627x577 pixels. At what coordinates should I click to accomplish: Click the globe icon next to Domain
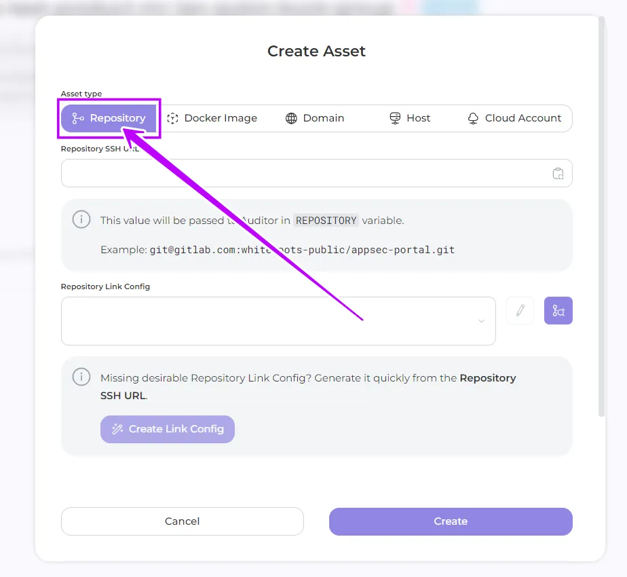(x=291, y=118)
